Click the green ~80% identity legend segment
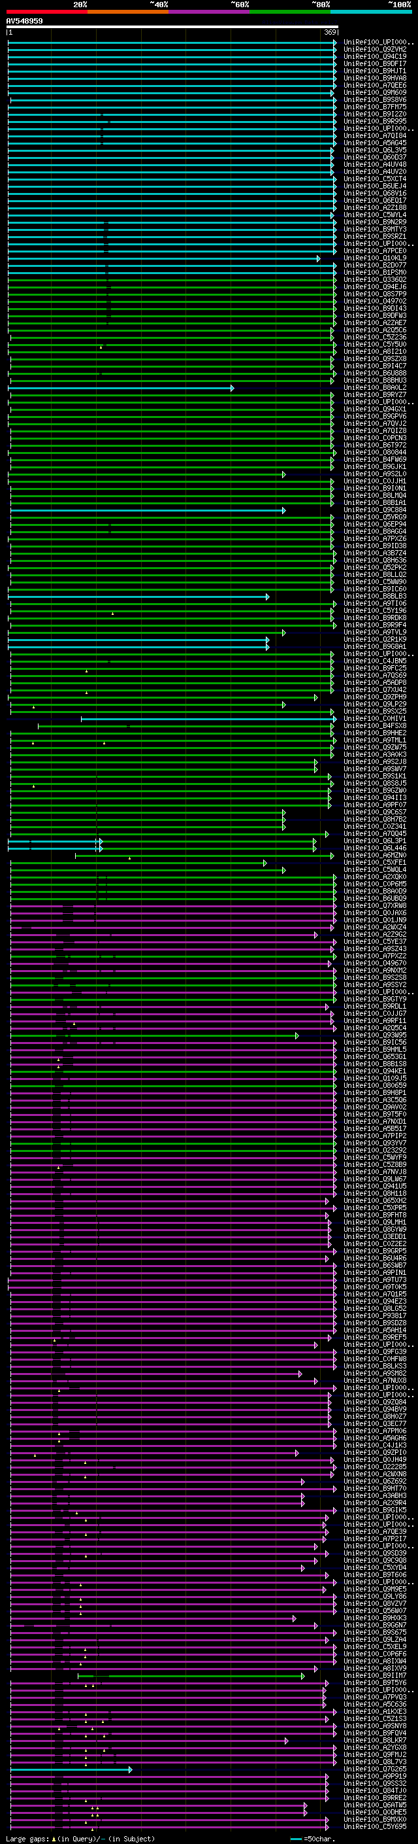 (290, 12)
